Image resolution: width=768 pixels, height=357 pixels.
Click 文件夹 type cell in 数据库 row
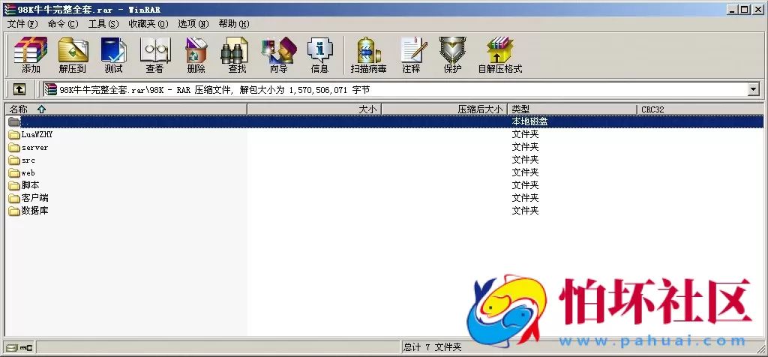pos(526,211)
